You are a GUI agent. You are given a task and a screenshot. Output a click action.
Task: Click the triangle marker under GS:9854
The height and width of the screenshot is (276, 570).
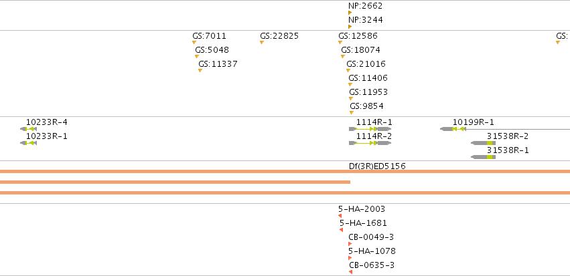(351, 113)
